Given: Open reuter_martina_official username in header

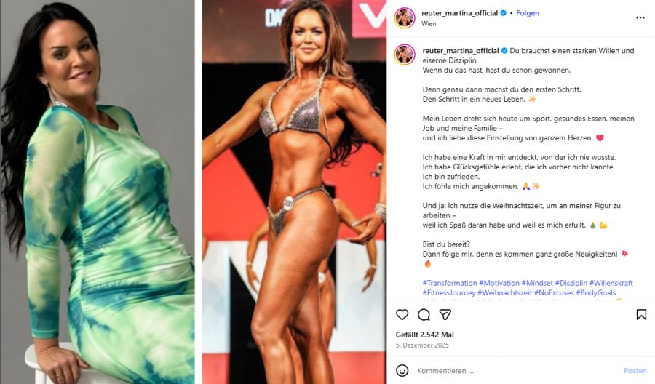Looking at the screenshot, I should pos(459,13).
